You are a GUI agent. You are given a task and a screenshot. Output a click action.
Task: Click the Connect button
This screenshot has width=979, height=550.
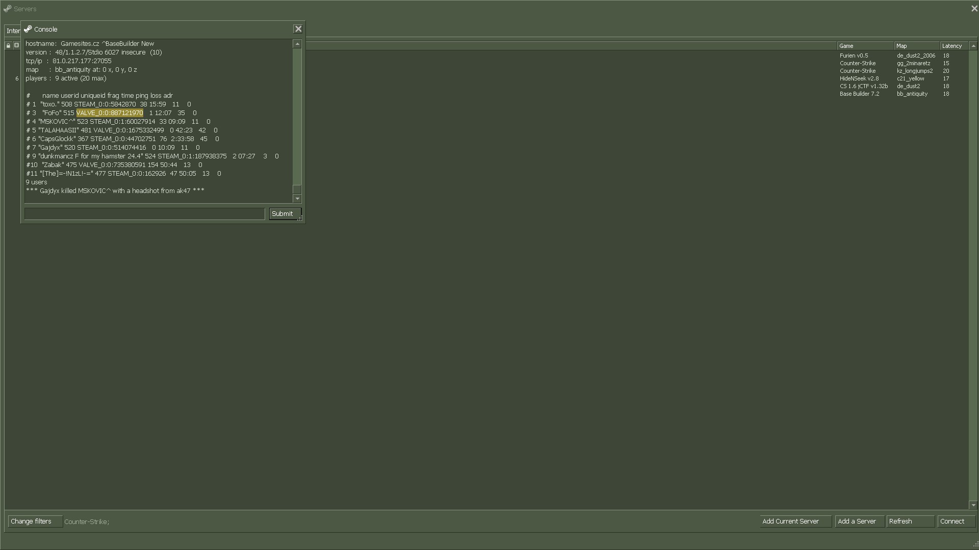point(956,521)
